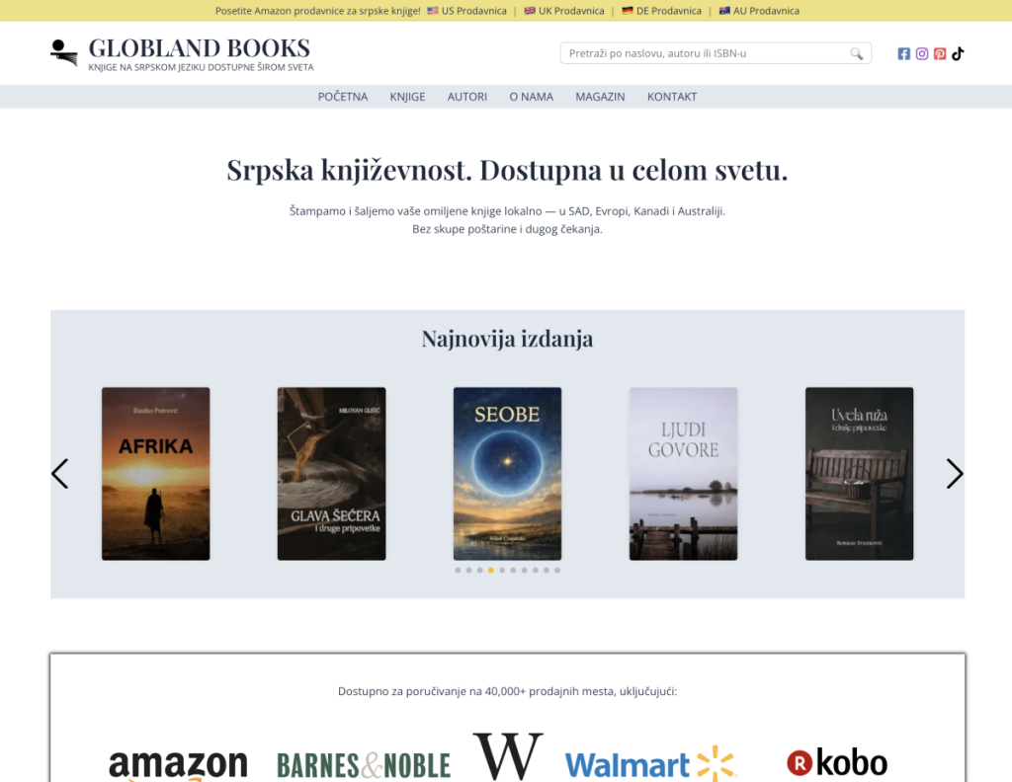Open the LJUDI GOVORE book cover
The image size is (1012, 782).
pos(684,474)
